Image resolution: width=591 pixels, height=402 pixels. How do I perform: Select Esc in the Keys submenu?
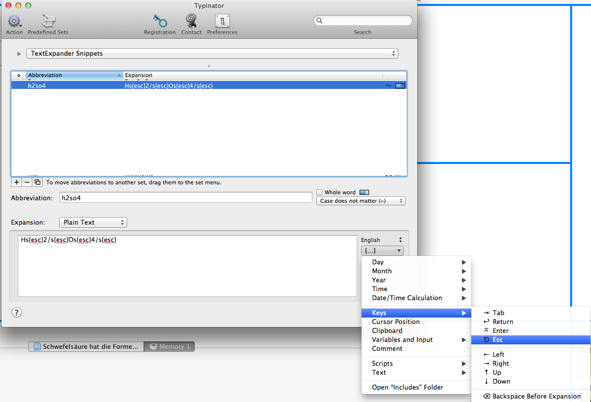(x=498, y=340)
